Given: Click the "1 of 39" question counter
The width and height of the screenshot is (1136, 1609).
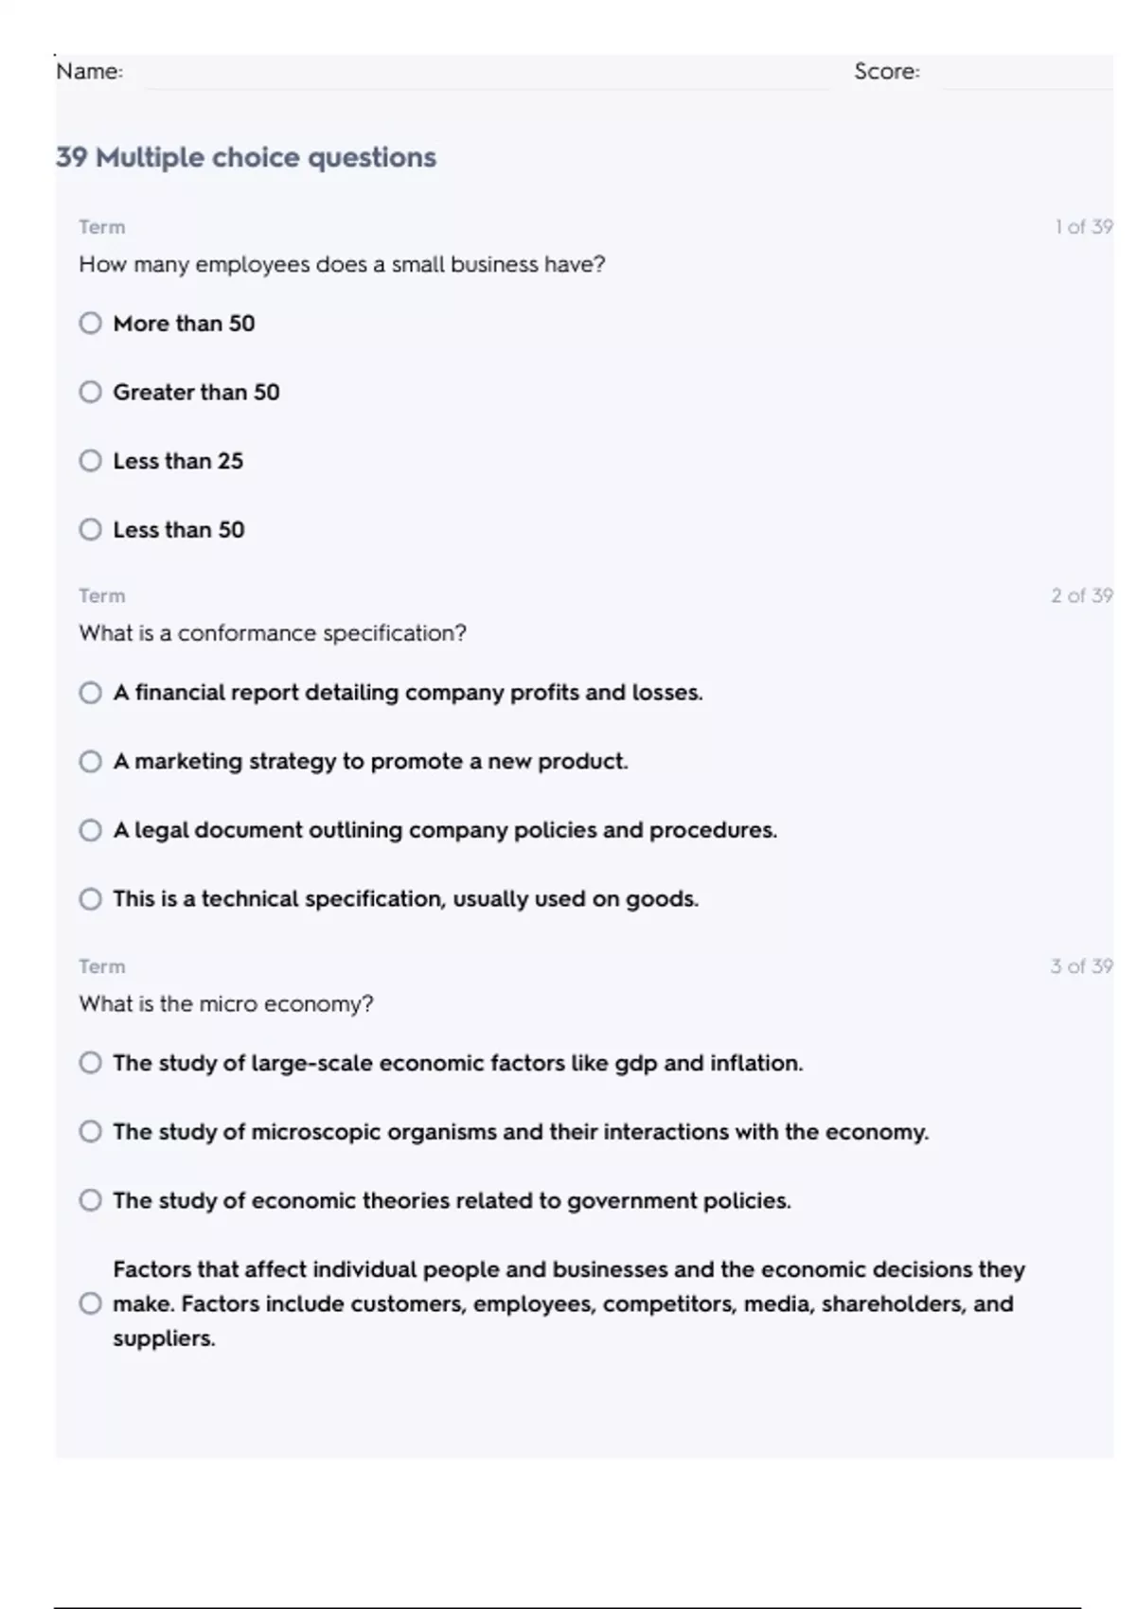Looking at the screenshot, I should (1083, 227).
